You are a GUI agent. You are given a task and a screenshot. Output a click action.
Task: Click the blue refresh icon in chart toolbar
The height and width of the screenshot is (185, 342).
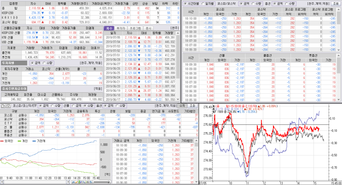coord(91,182)
